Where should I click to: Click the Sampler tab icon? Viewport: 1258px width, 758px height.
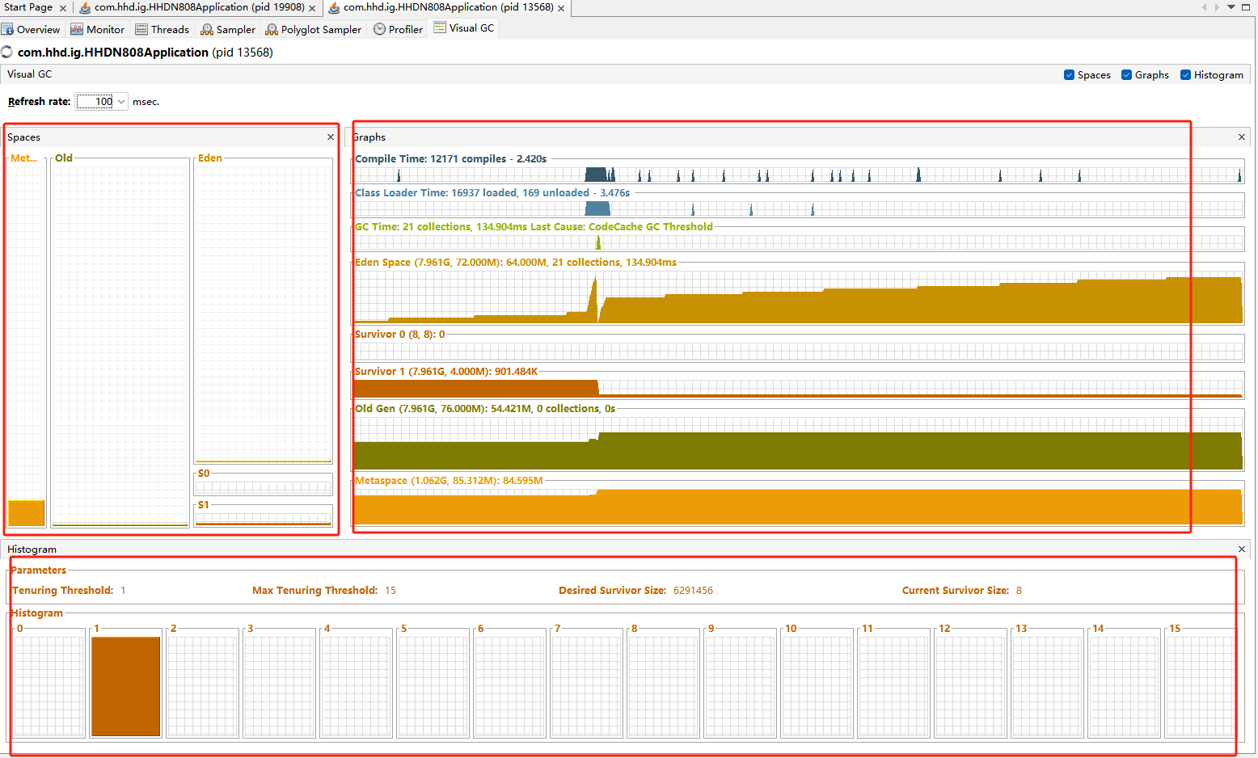[x=207, y=29]
